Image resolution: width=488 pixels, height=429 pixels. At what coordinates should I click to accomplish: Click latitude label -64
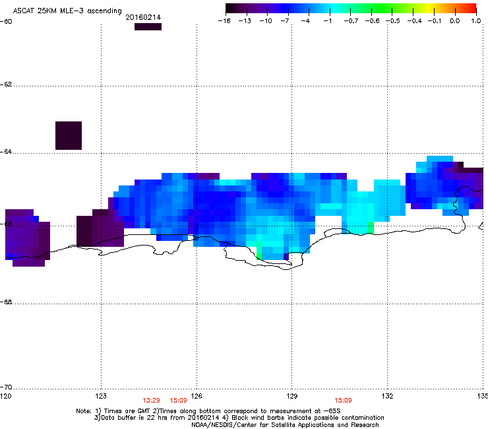click(6, 152)
